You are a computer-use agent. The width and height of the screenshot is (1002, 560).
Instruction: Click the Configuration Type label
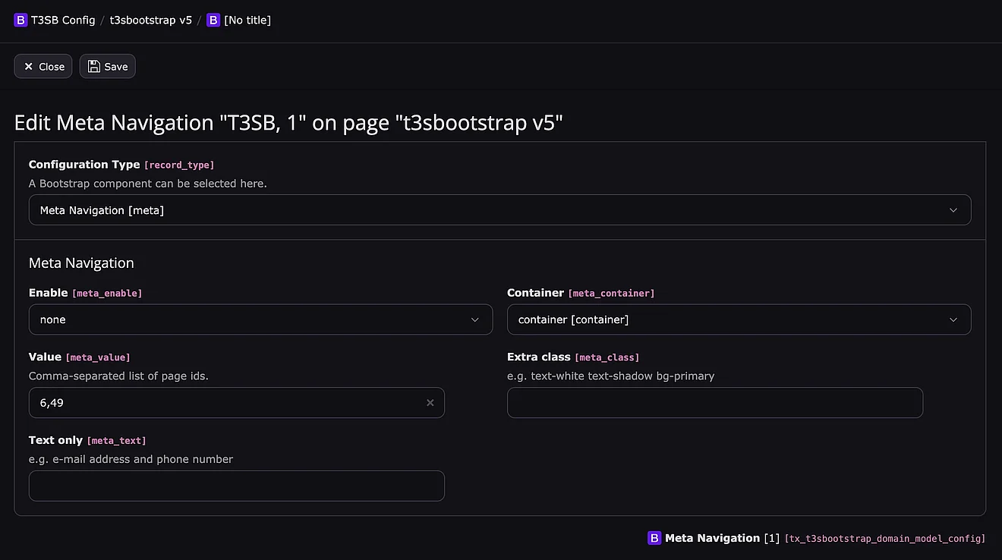click(84, 164)
